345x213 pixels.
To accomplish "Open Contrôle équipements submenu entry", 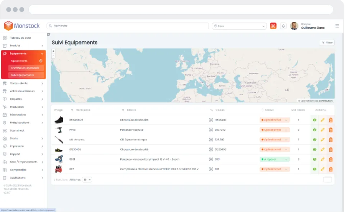I will coord(25,68).
